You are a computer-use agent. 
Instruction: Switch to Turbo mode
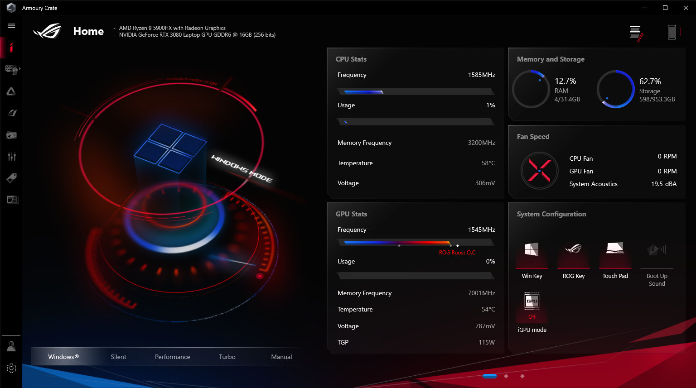coord(227,357)
